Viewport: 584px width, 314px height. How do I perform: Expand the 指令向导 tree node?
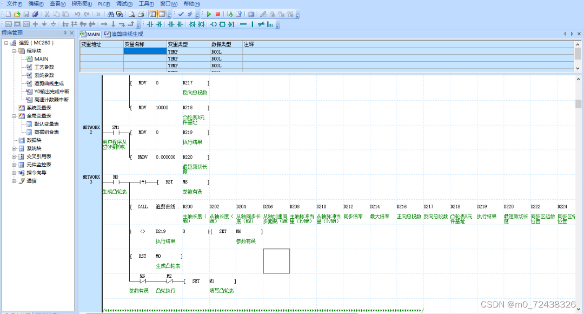[x=14, y=173]
